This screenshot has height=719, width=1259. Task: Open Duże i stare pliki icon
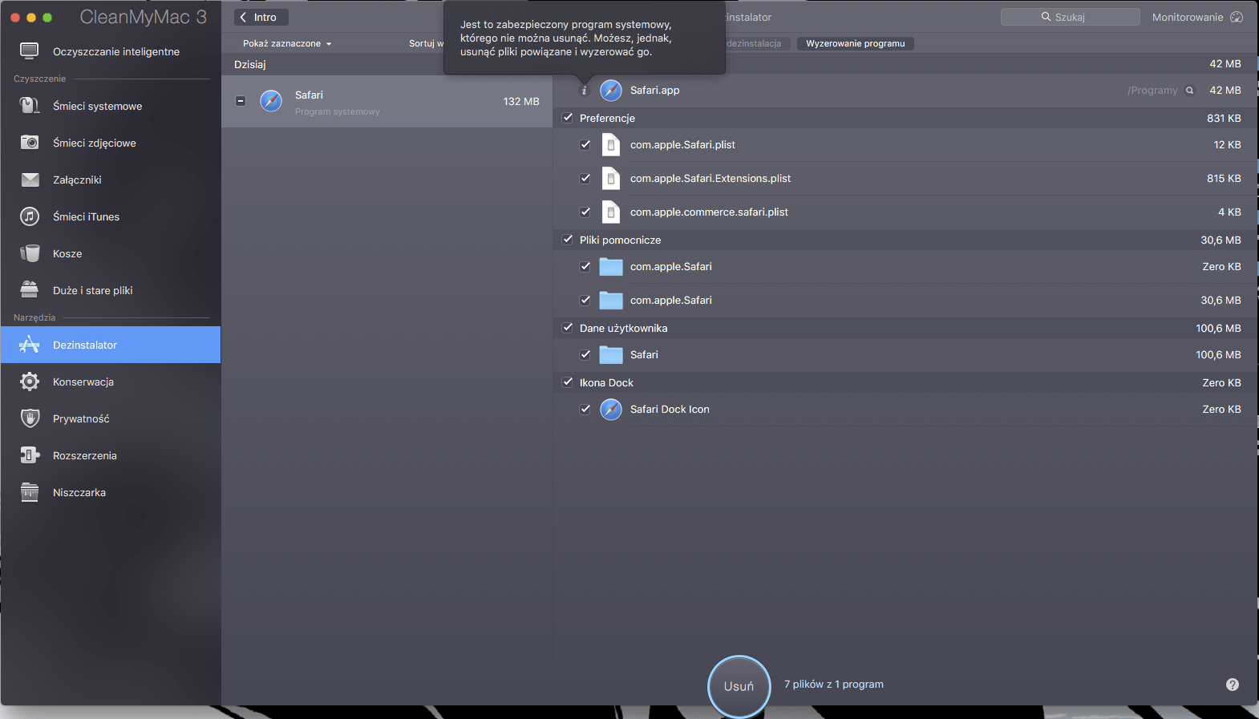point(30,290)
